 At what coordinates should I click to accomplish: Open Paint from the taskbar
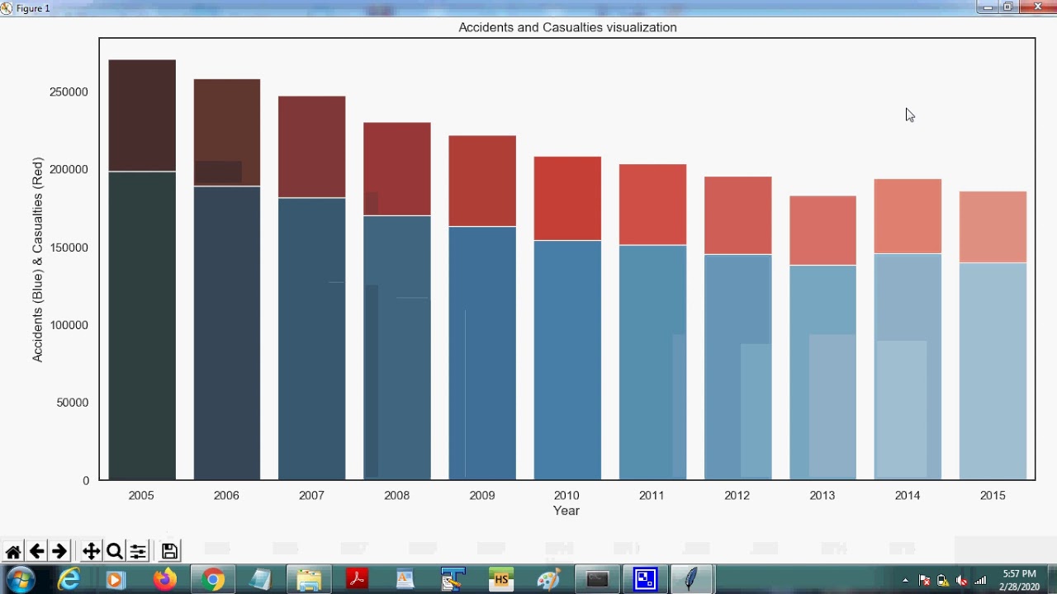pyautogui.click(x=548, y=580)
